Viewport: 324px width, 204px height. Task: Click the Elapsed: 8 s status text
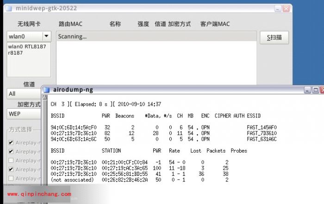(x=91, y=104)
